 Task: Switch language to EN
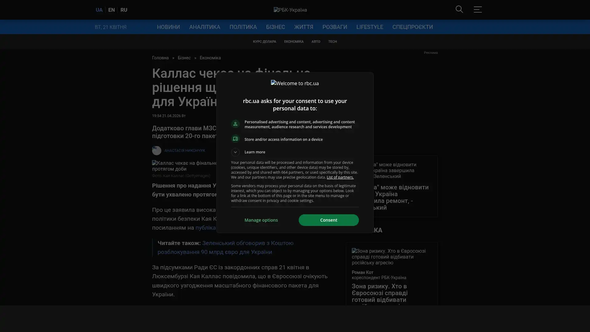coord(112,10)
